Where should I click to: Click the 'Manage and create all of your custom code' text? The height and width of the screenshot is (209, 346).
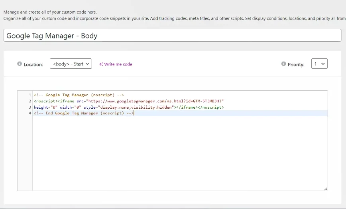[x=50, y=12]
